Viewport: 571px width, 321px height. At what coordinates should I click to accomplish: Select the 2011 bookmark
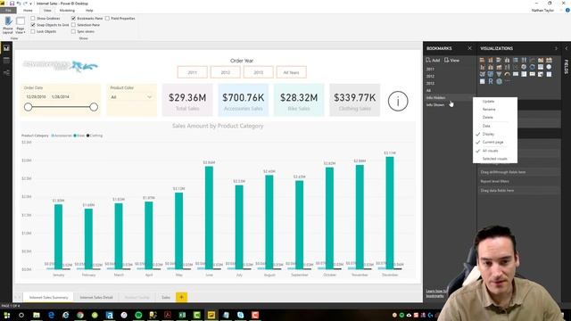(x=430, y=69)
